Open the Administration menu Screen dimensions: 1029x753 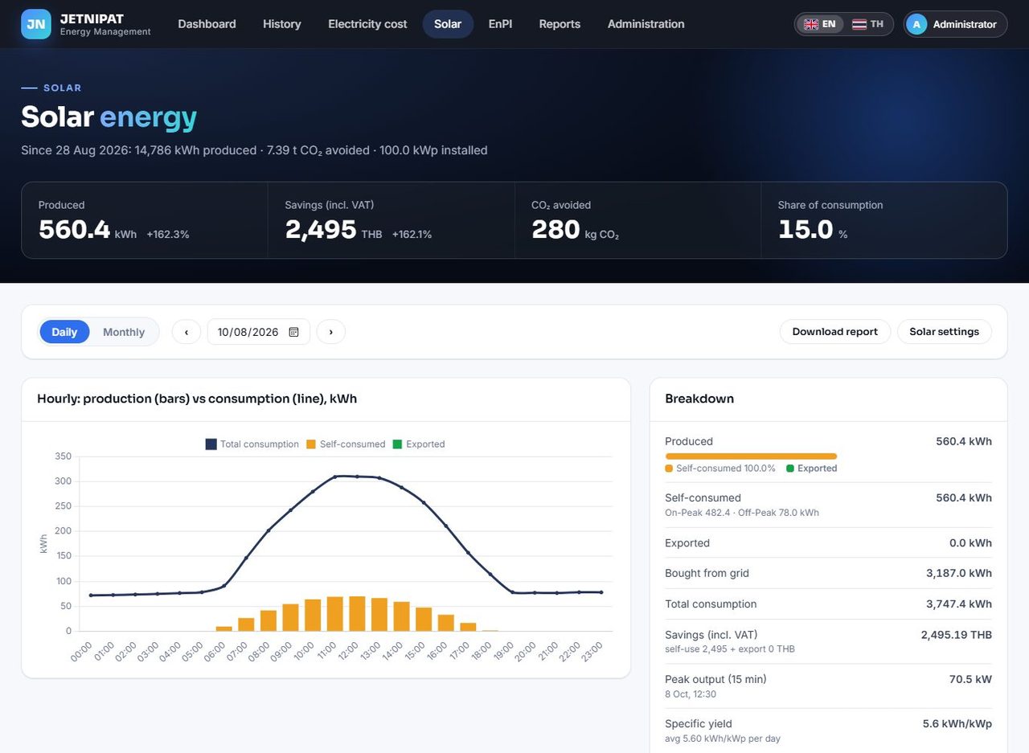(646, 24)
